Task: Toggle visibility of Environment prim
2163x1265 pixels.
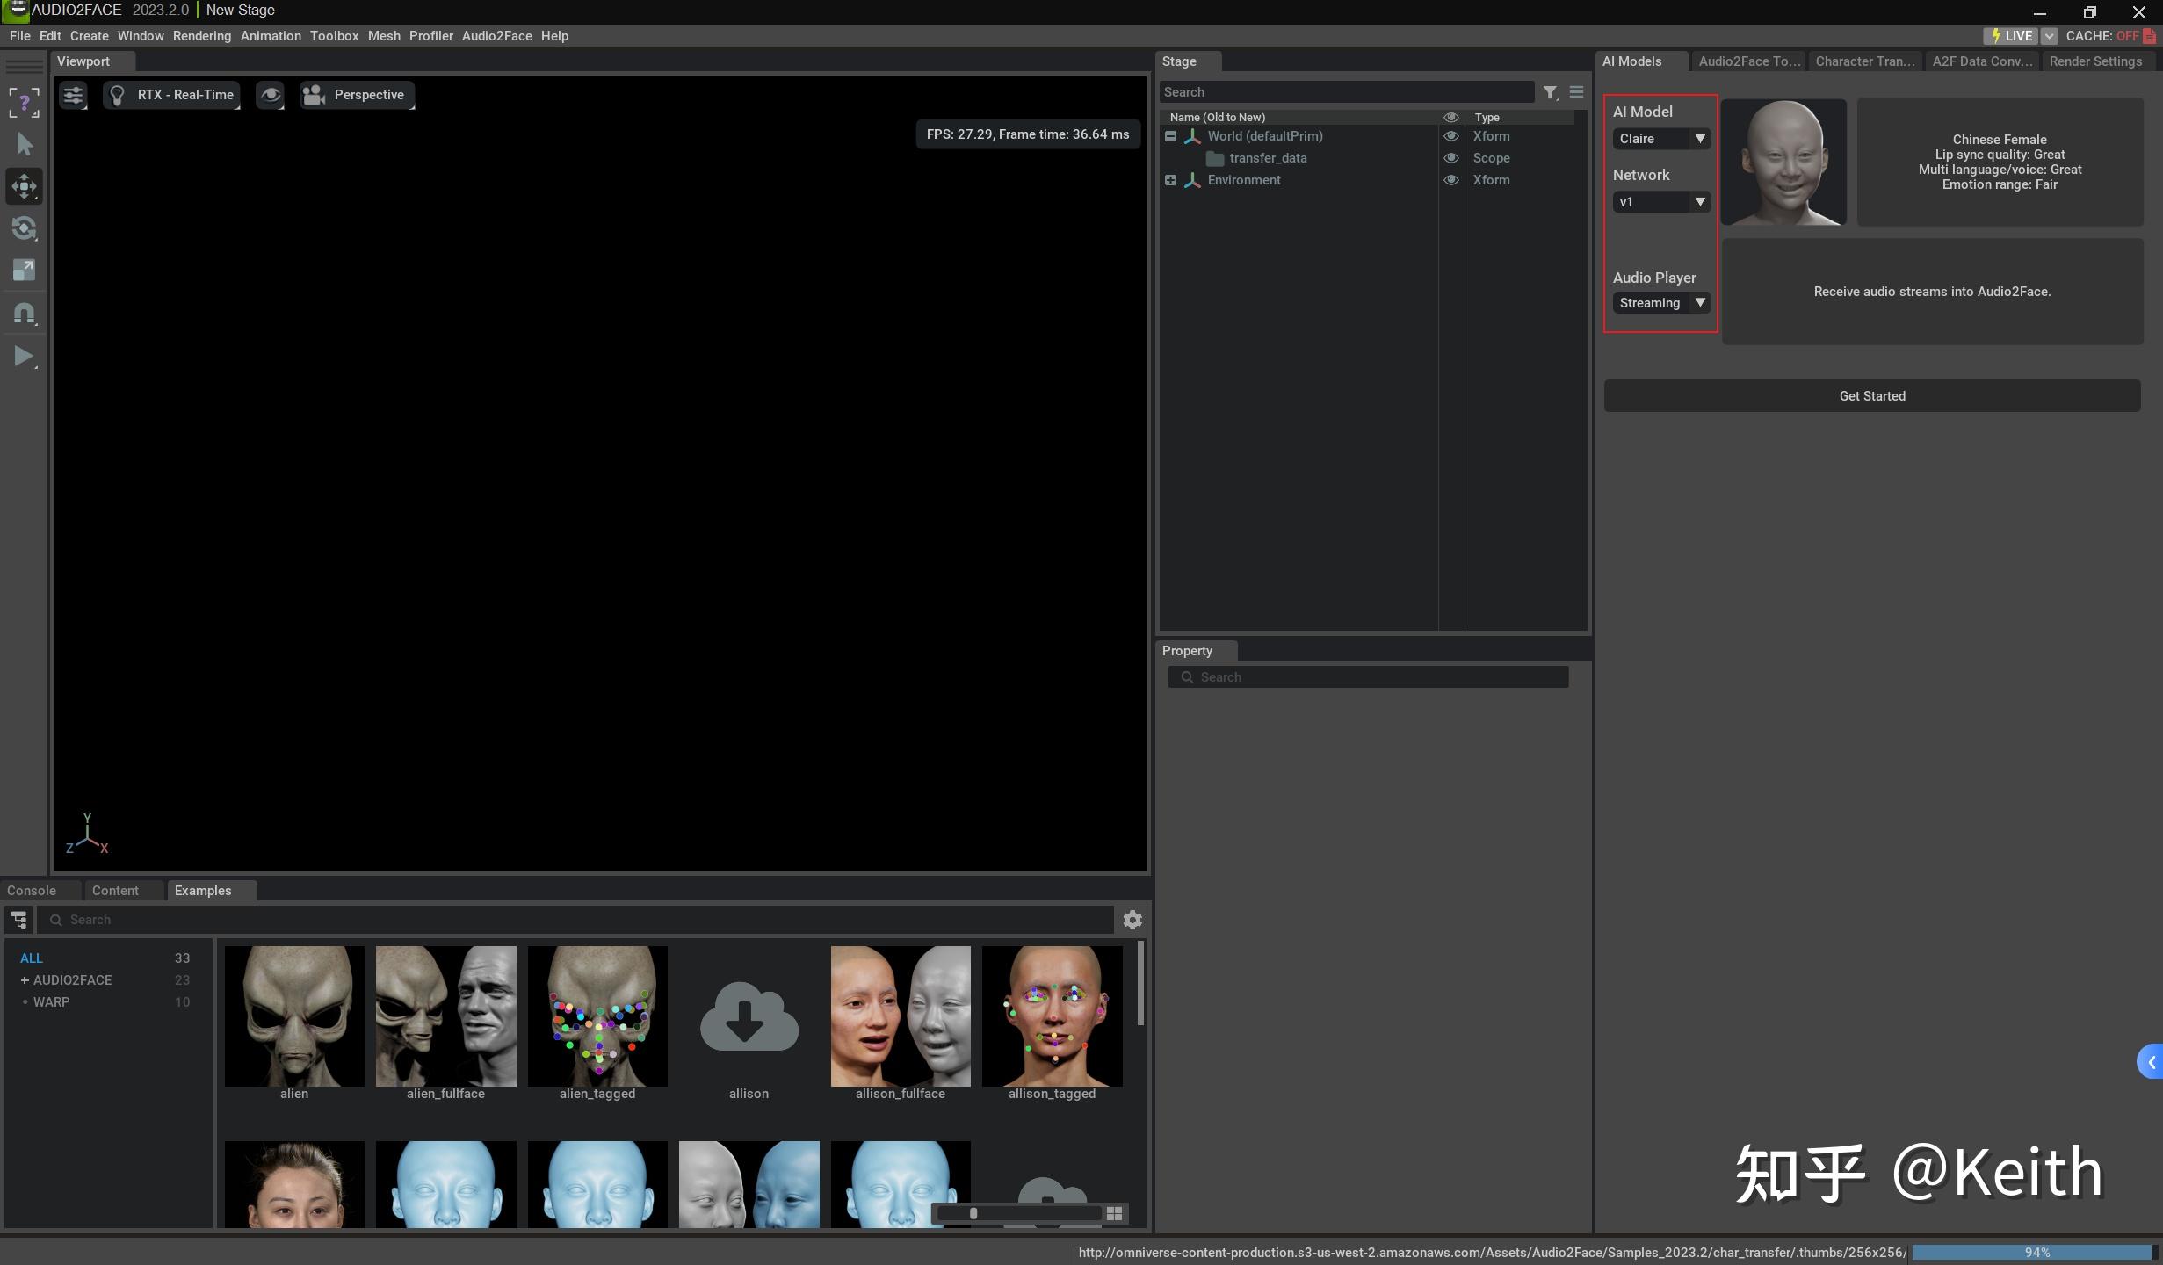Action: click(1451, 180)
